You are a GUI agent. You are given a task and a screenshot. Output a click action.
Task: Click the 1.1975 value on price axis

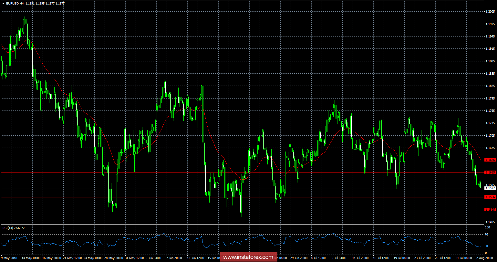[491, 24]
